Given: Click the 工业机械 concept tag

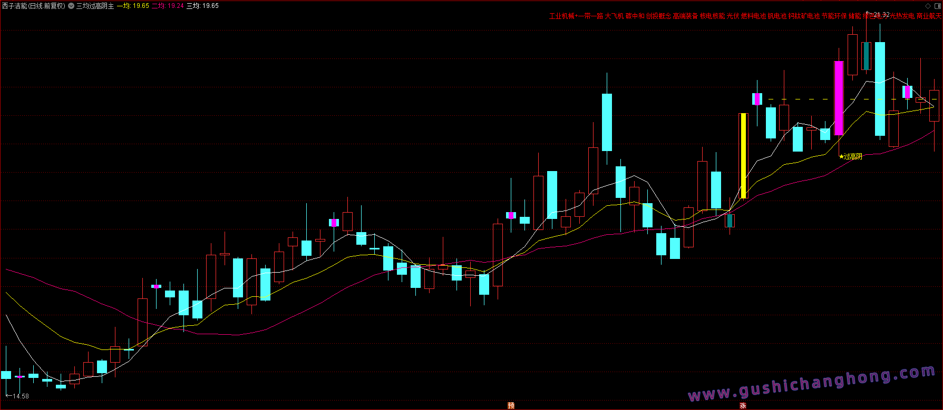Looking at the screenshot, I should point(561,16).
